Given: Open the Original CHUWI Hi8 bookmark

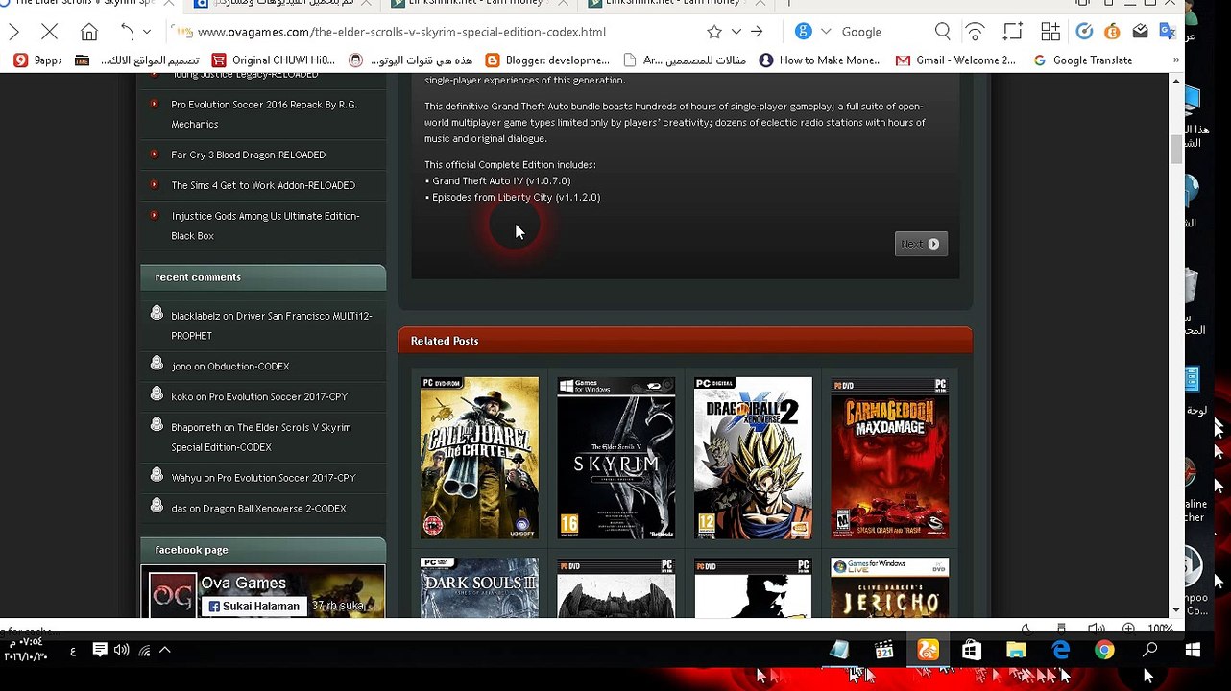Looking at the screenshot, I should pyautogui.click(x=273, y=60).
